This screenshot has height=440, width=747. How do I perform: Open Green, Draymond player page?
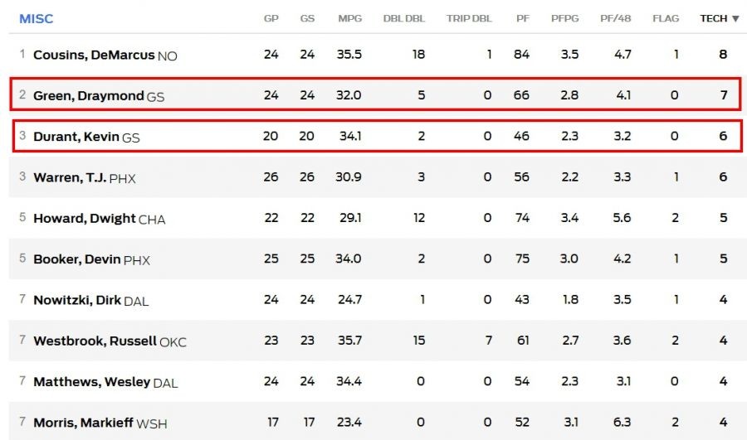(x=88, y=96)
